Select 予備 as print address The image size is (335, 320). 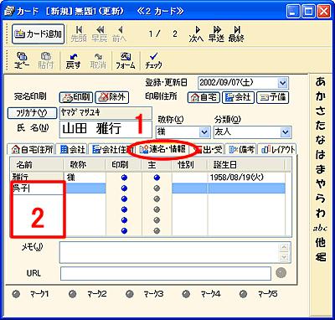pyautogui.click(x=272, y=97)
